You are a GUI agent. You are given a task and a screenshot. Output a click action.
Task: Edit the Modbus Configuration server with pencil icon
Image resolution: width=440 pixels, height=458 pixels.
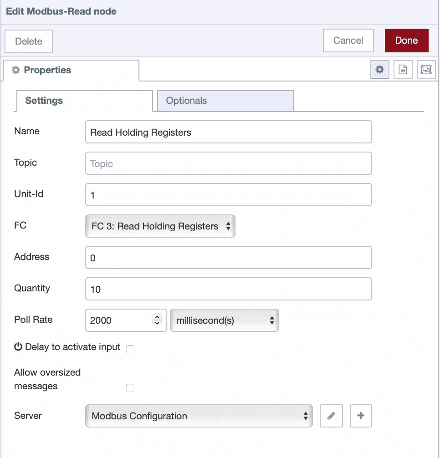(331, 416)
